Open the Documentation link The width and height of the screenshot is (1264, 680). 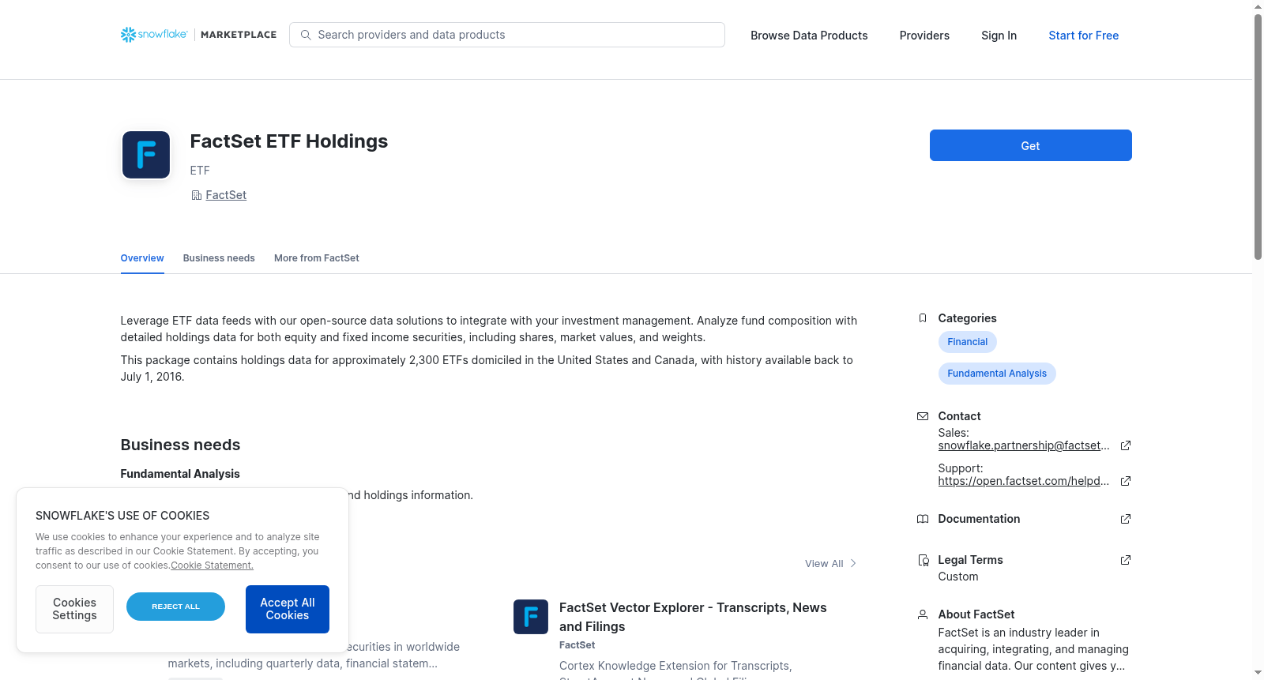(979, 519)
